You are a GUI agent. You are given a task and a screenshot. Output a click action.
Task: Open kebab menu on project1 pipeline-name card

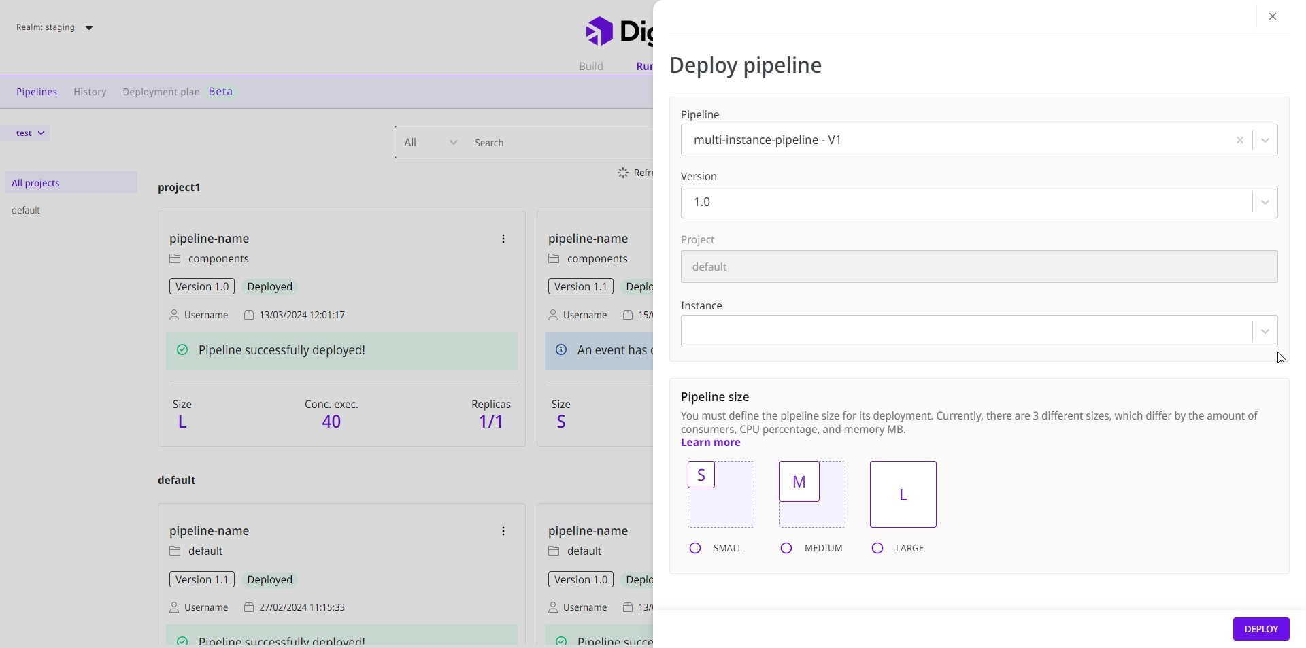pos(503,239)
